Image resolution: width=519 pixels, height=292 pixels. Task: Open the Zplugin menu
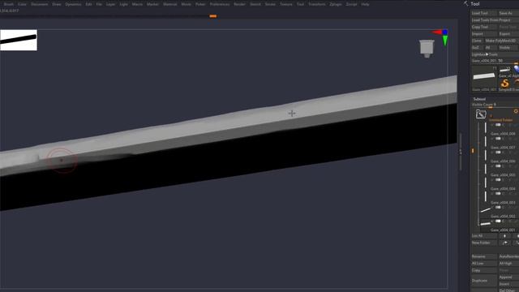coord(336,4)
